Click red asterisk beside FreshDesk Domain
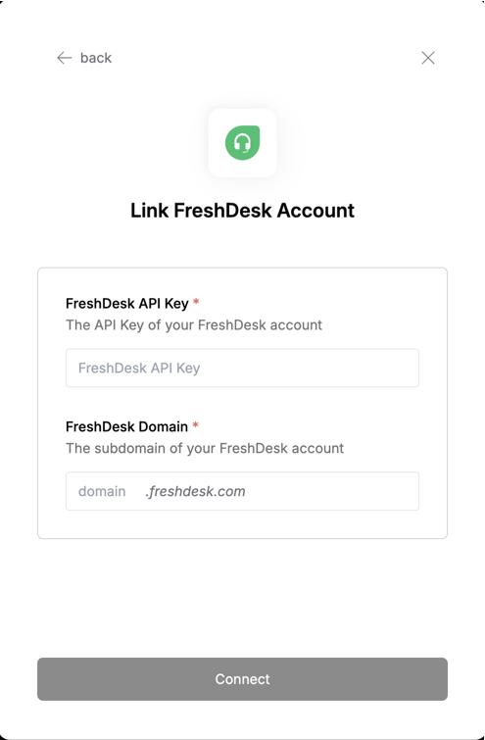The width and height of the screenshot is (485, 740). pos(195,424)
